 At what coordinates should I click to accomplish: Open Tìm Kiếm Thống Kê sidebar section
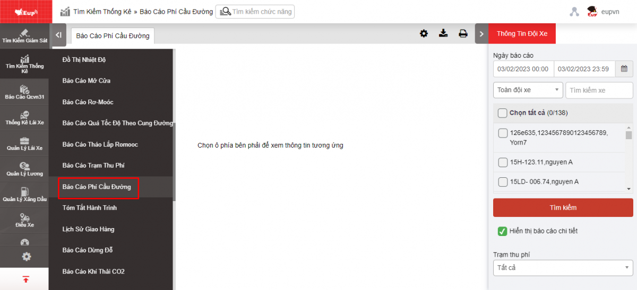click(24, 64)
